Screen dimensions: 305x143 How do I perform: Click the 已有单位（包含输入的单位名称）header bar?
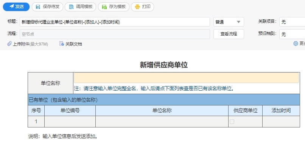coord(163,100)
